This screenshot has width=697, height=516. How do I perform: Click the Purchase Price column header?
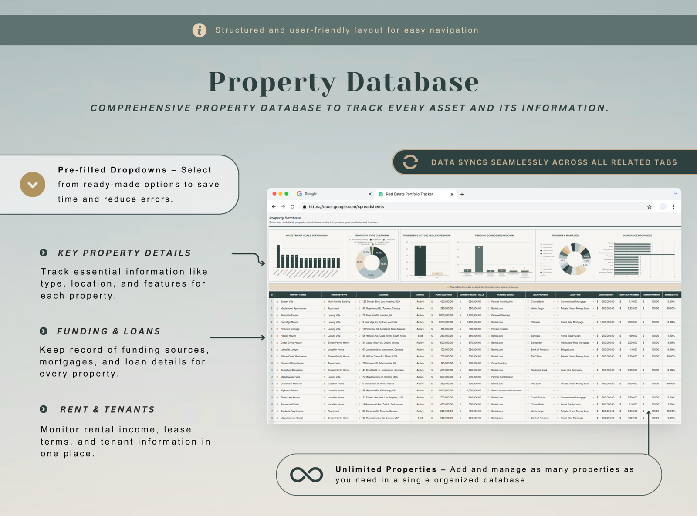443,295
